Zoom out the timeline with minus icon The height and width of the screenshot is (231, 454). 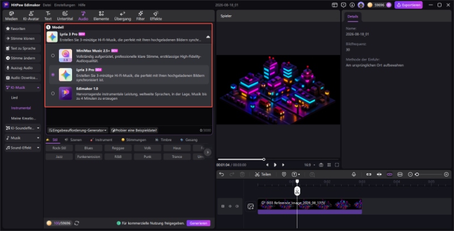410,174
